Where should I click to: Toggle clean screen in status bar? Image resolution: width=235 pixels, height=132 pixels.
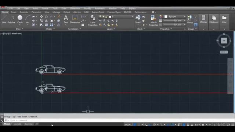228,125
